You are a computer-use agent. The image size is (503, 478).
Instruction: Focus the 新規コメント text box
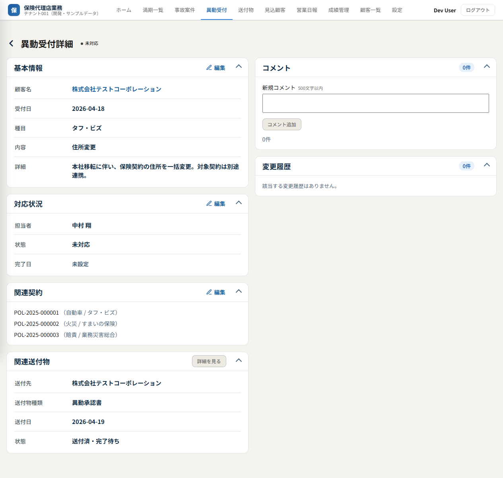(376, 103)
